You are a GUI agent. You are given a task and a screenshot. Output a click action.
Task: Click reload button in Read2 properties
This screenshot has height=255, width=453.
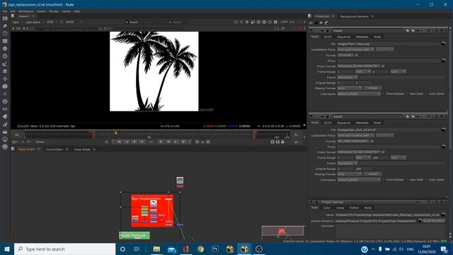pos(373,174)
